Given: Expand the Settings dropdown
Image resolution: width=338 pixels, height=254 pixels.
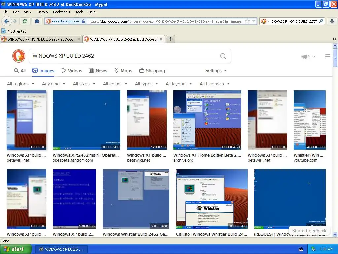Looking at the screenshot, I should pyautogui.click(x=216, y=71).
